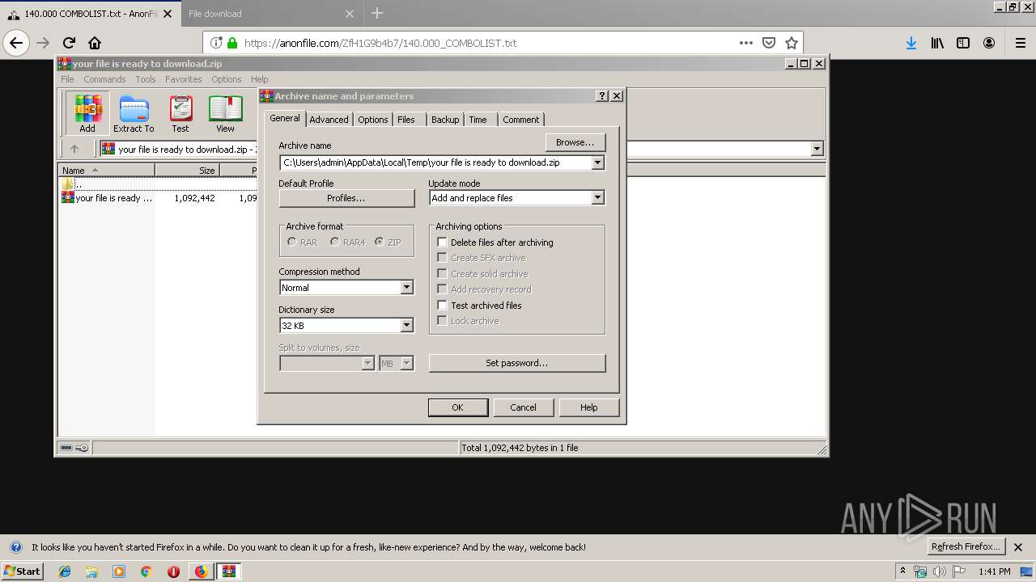Expand the Dictionary size dropdown
Screen dimensions: 1036x582
pos(406,326)
